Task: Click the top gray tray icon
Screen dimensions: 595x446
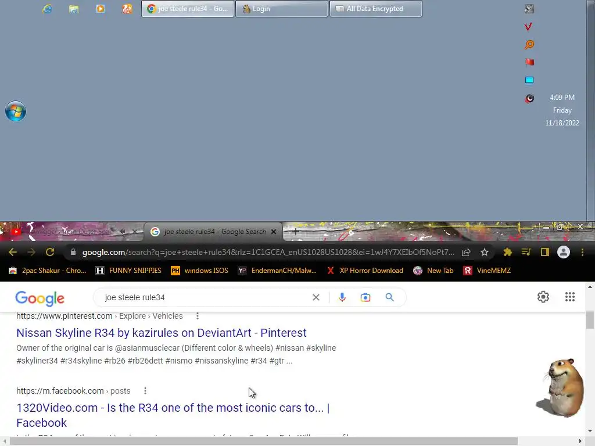Action: [529, 9]
